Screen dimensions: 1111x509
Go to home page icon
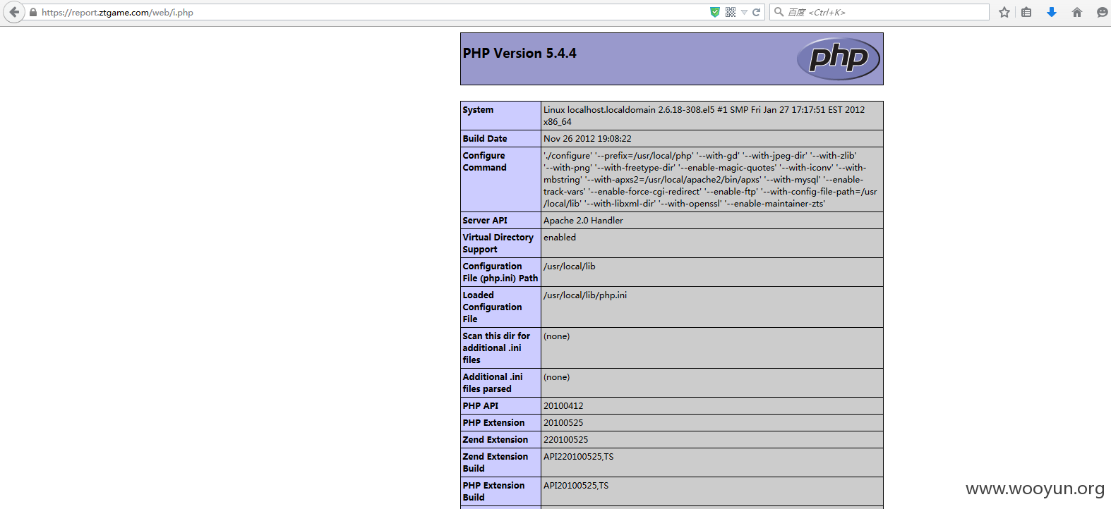pos(1077,12)
